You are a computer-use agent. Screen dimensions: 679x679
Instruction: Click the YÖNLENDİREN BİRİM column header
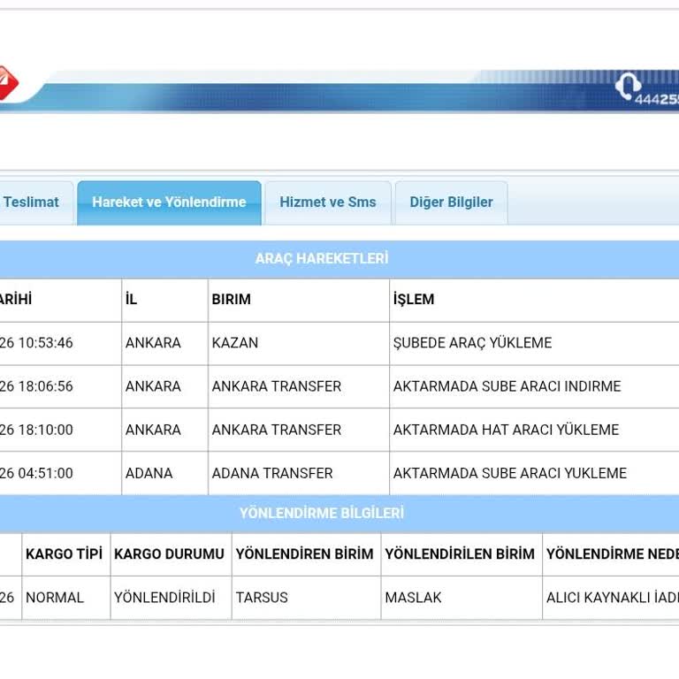pyautogui.click(x=304, y=553)
